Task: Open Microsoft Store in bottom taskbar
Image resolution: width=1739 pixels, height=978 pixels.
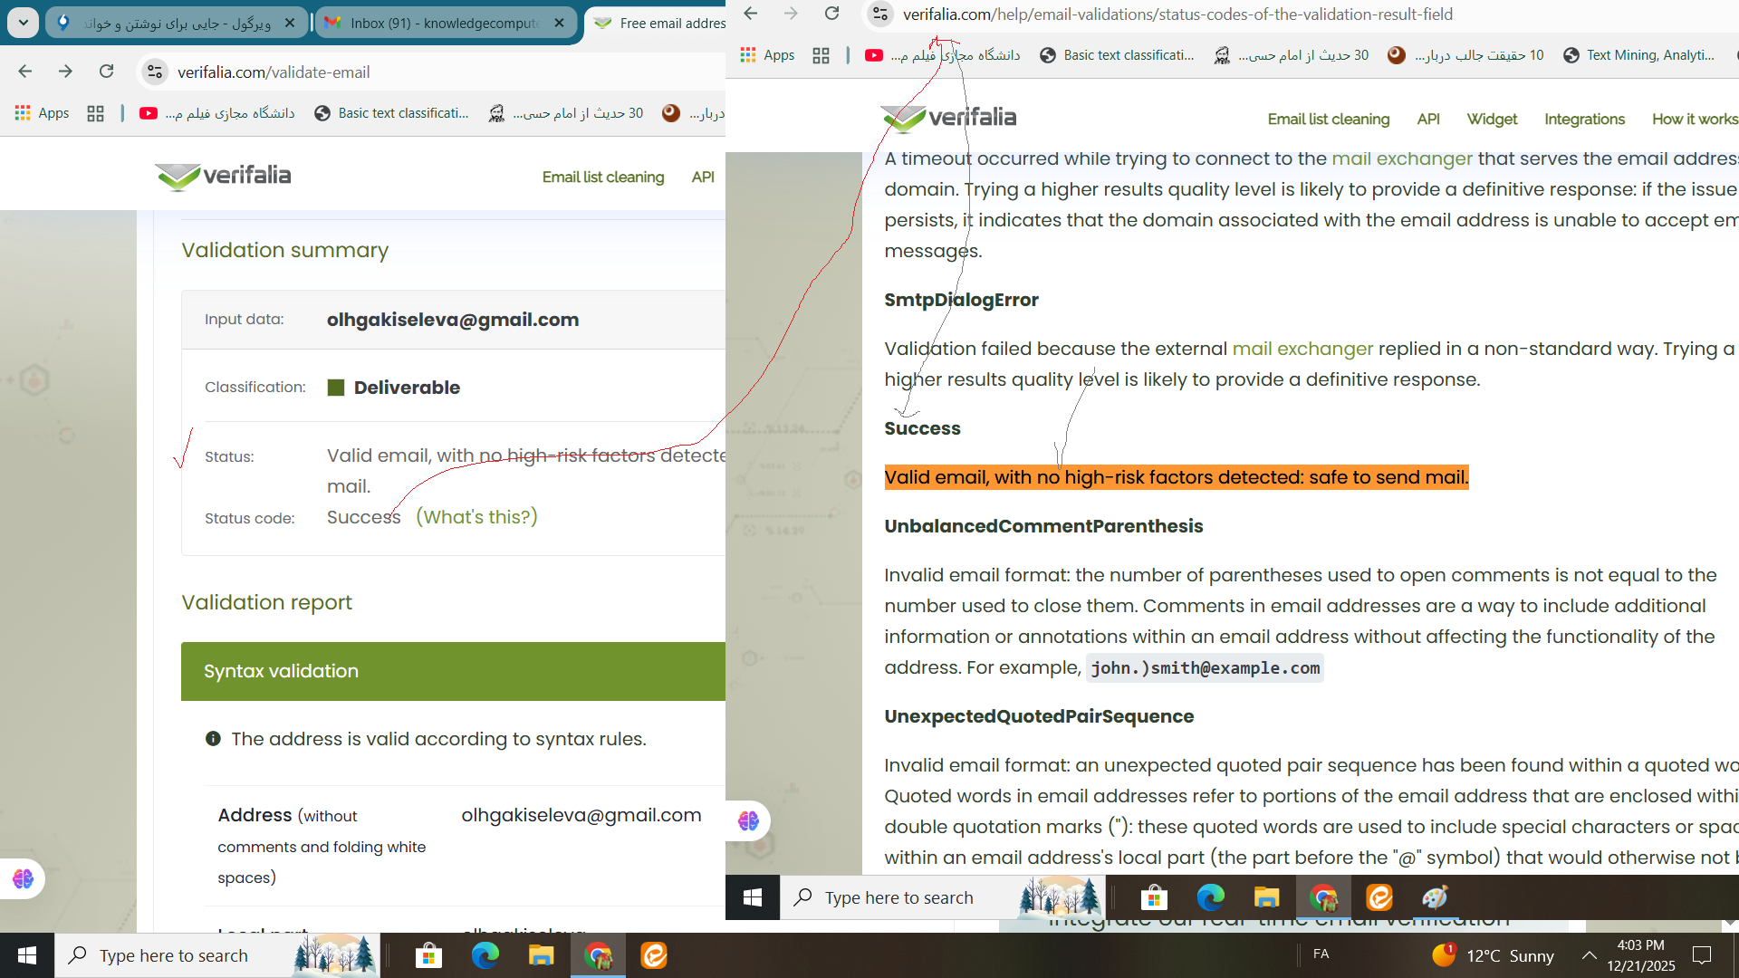Action: [x=428, y=955]
